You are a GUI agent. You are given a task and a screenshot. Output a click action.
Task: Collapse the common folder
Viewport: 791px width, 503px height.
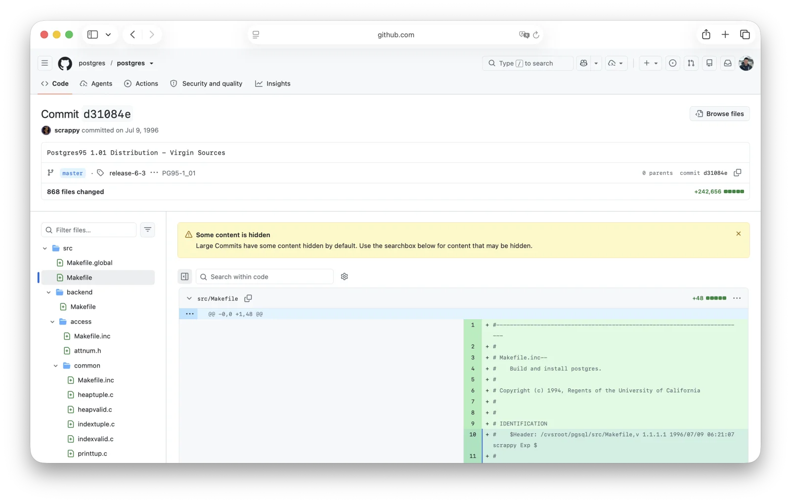point(56,366)
